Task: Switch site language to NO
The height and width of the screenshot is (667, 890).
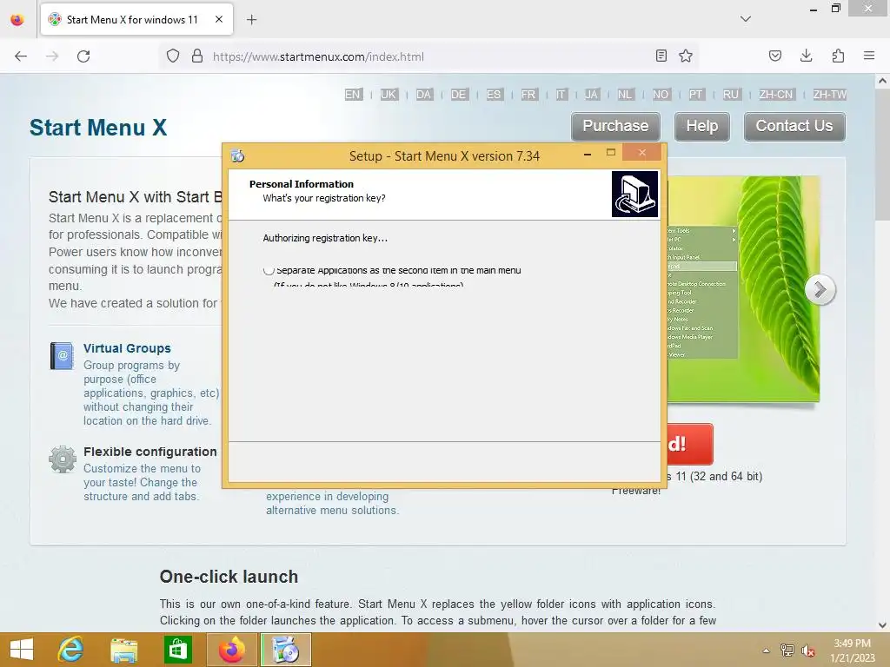Action: pyautogui.click(x=661, y=94)
